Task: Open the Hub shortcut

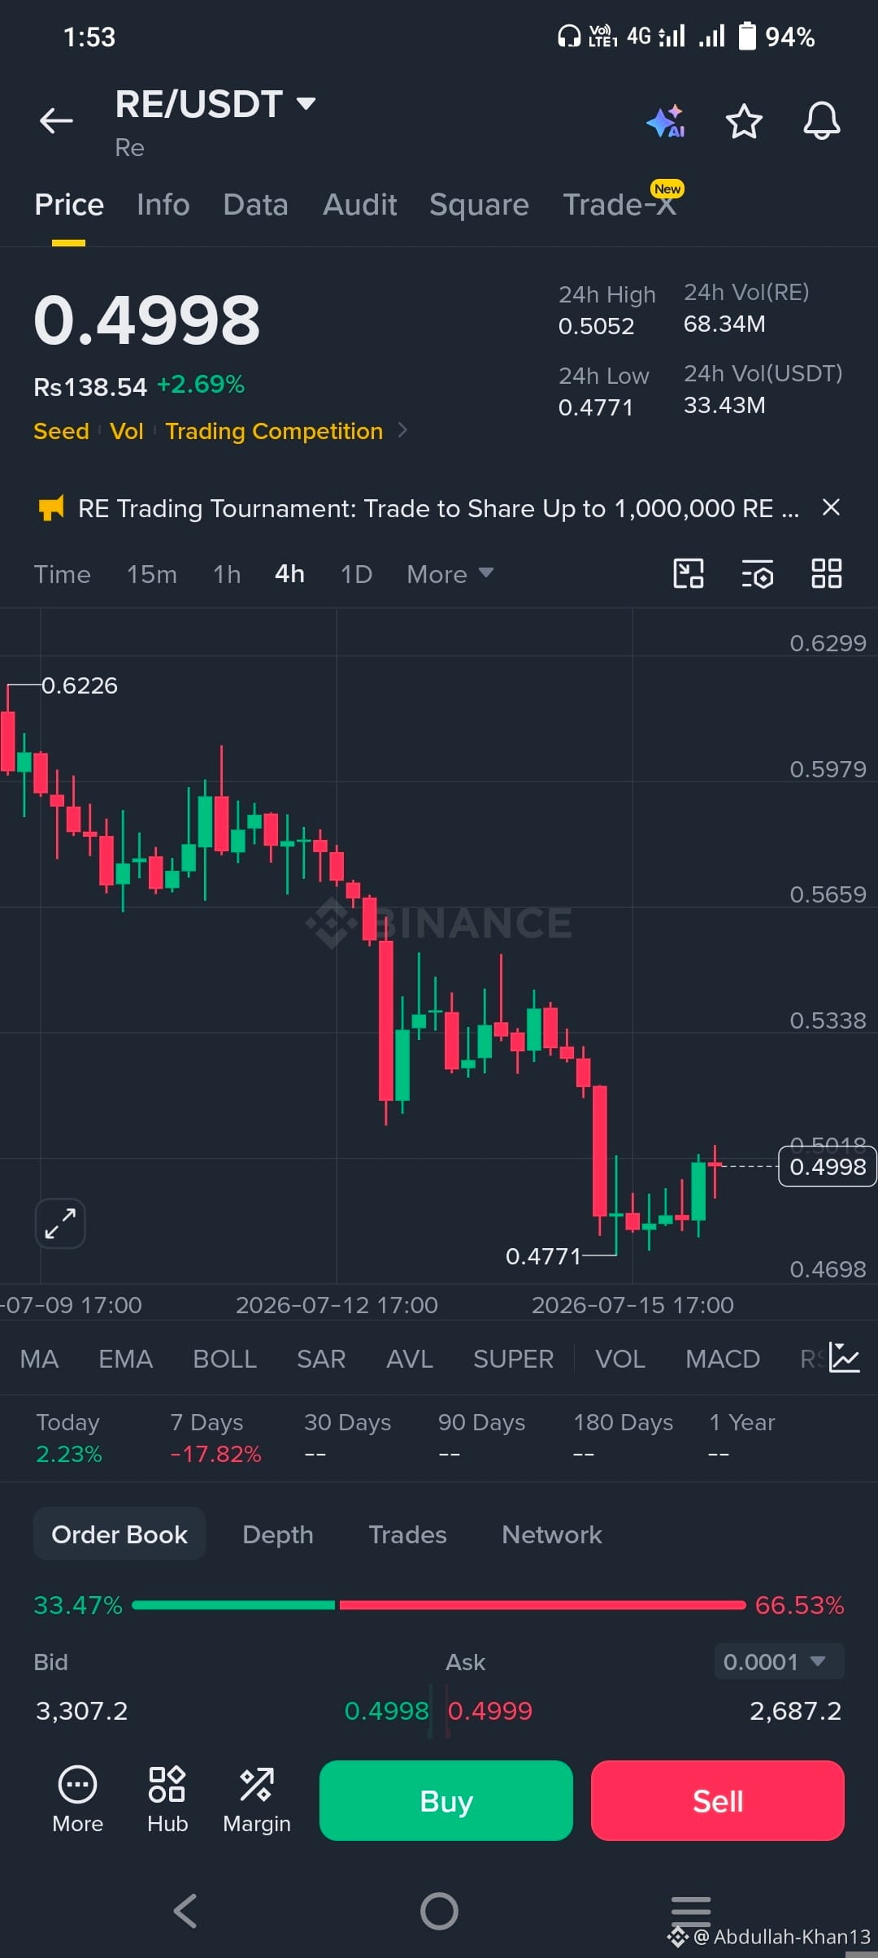Action: 167,1800
